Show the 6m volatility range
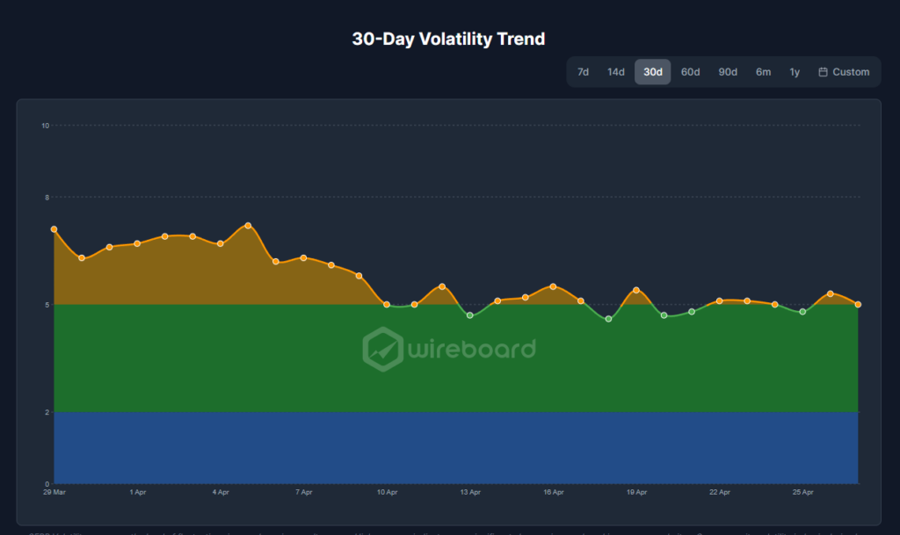The image size is (900, 535). click(x=763, y=72)
